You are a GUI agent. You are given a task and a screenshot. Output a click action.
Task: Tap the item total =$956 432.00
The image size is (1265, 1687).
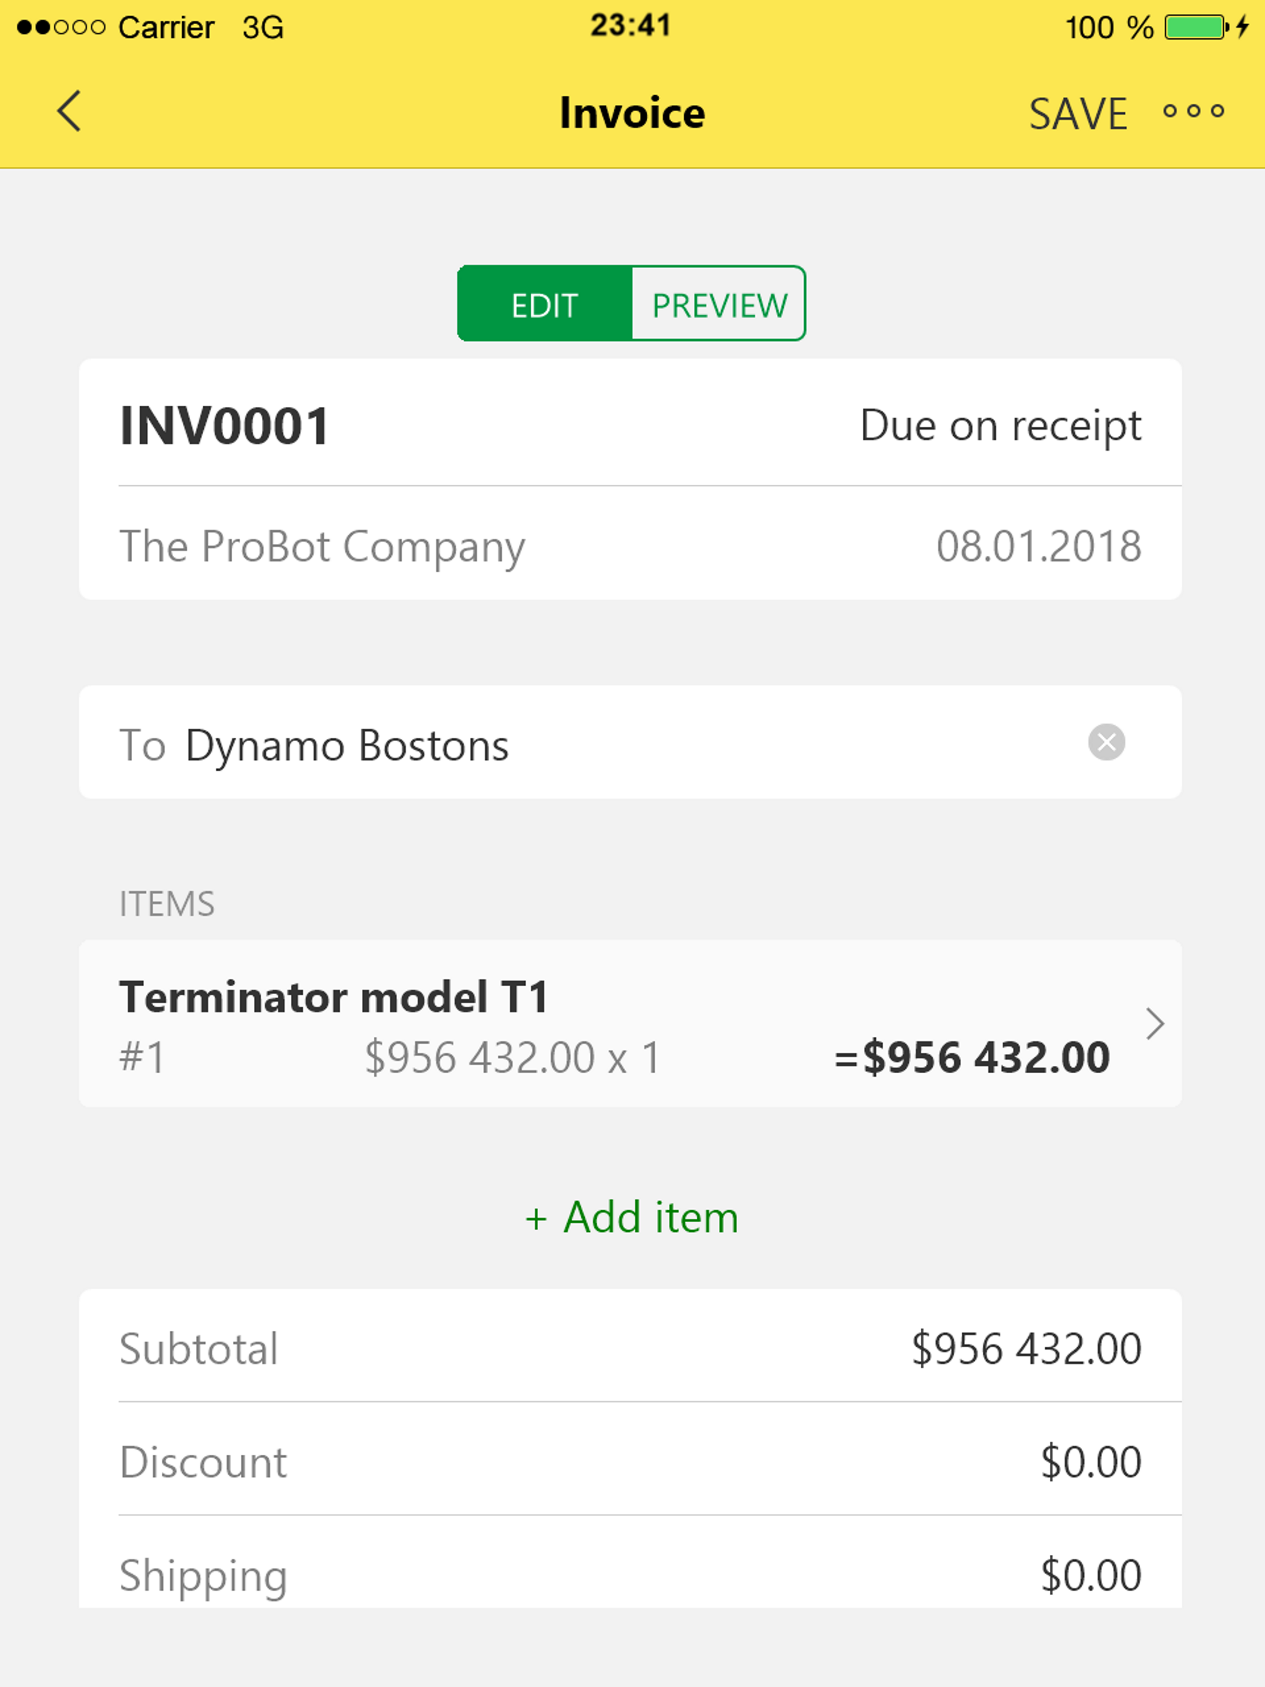pos(972,1058)
